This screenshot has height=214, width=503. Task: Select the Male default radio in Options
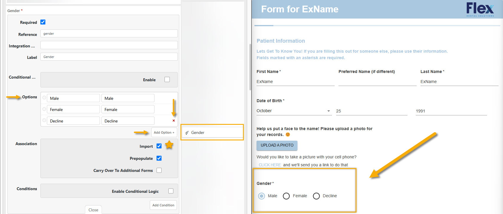point(44,98)
